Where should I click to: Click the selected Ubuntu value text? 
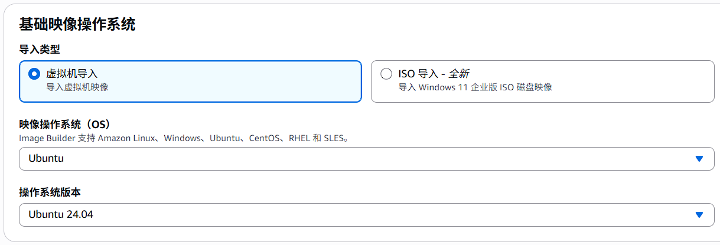click(46, 159)
